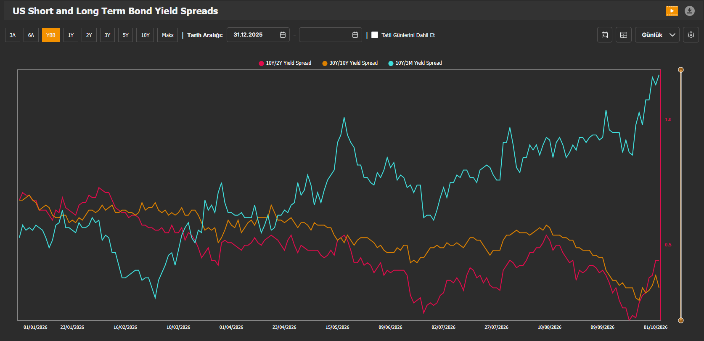
Task: Toggle 10Y/3M Yield Spread legend series
Action: pos(415,63)
